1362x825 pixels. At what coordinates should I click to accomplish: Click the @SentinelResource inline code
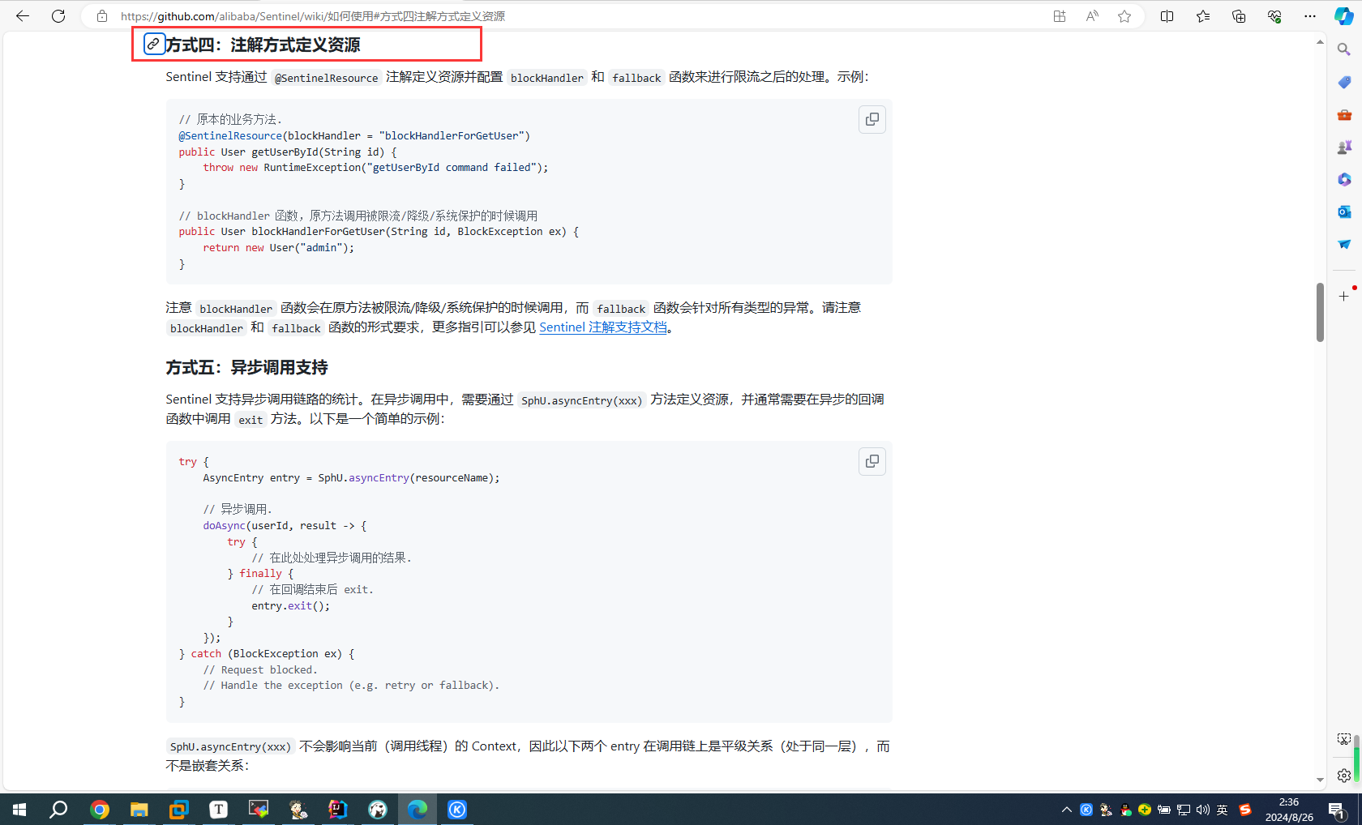[326, 78]
